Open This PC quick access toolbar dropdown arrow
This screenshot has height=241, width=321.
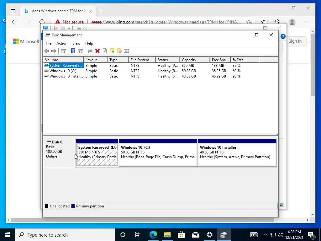pyautogui.click(x=69, y=28)
